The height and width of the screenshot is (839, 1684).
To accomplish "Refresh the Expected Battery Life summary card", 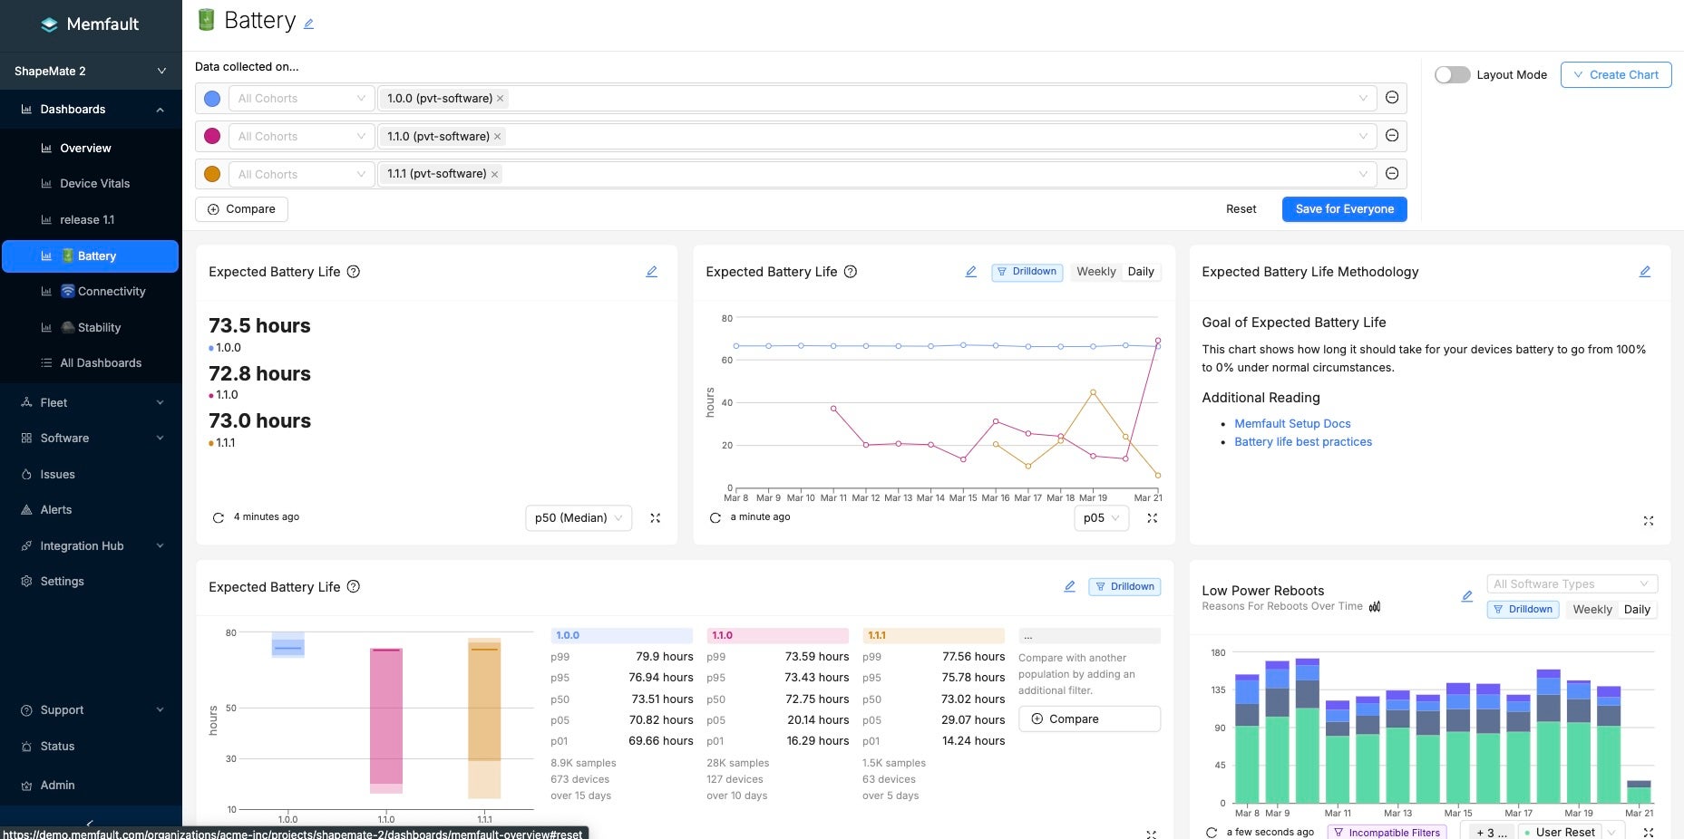I will [x=219, y=518].
